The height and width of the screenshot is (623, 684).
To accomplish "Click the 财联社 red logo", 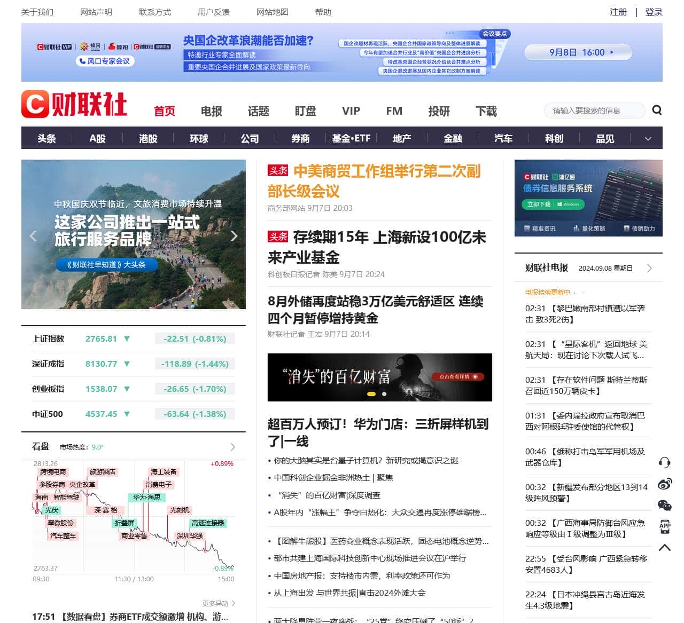I will [x=75, y=104].
